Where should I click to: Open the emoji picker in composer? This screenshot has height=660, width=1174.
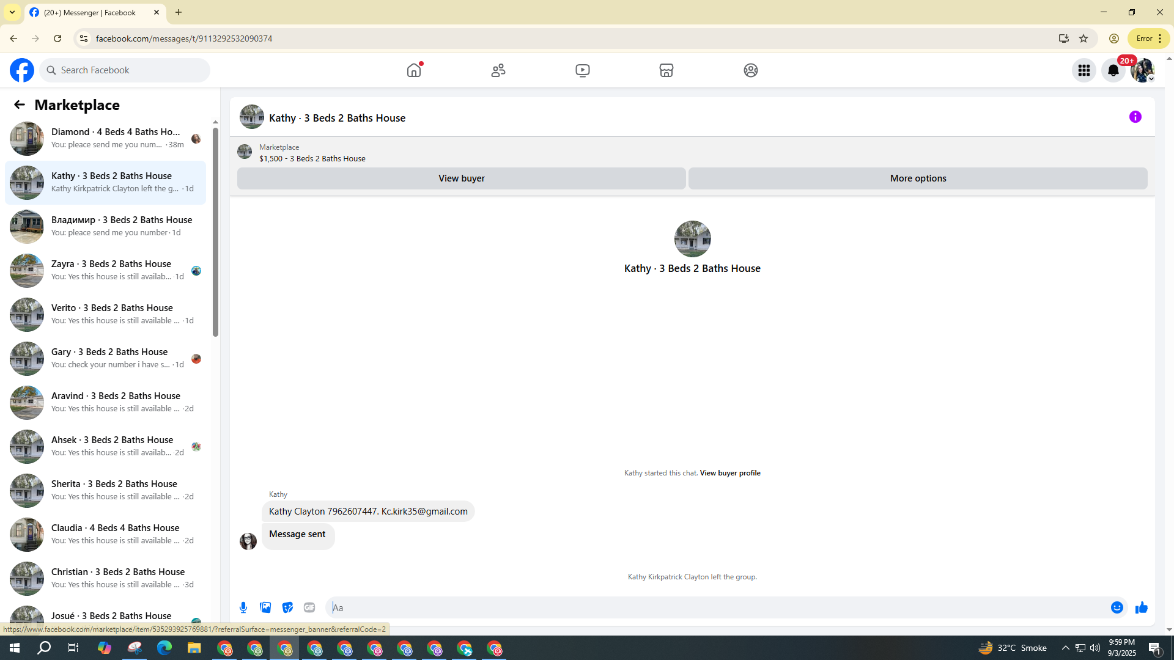click(x=1117, y=607)
